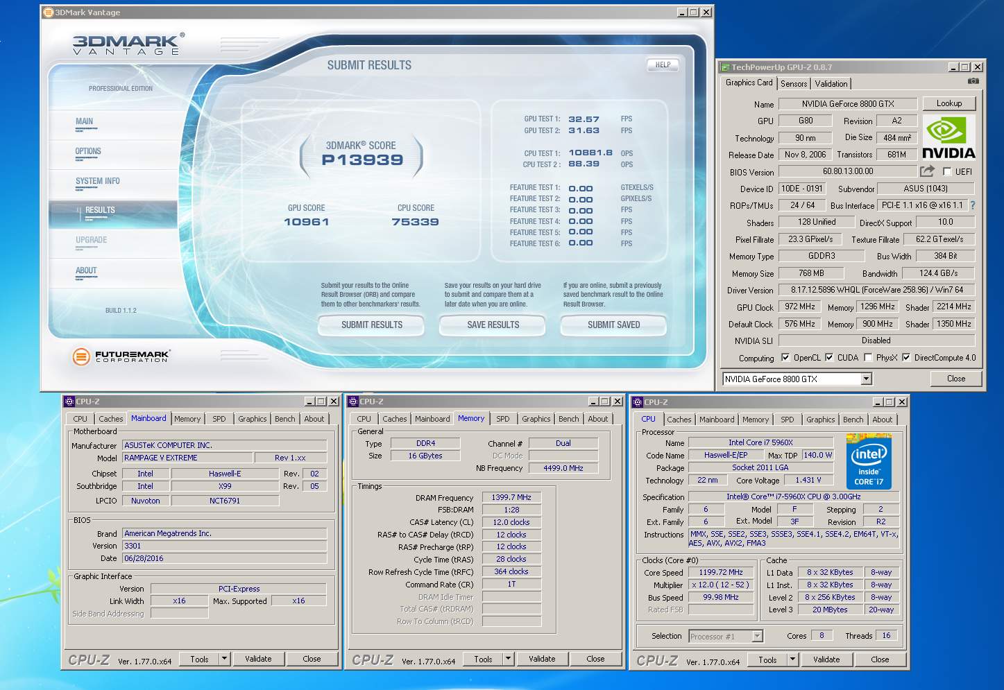Open the Caches tab in CPU tab CPU-Z window

679,420
